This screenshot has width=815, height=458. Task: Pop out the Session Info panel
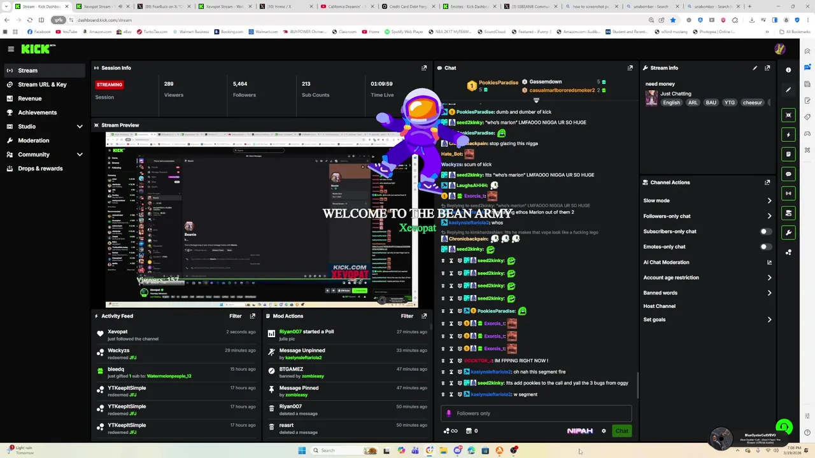424,68
